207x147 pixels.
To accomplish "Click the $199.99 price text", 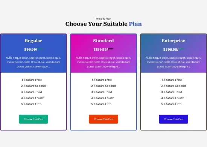I will coord(100,50).
